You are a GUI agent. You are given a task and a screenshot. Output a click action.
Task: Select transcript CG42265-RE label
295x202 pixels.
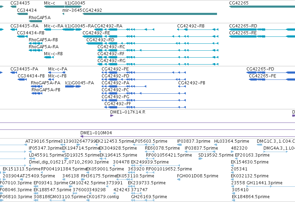pyautogui.click(x=243, y=33)
